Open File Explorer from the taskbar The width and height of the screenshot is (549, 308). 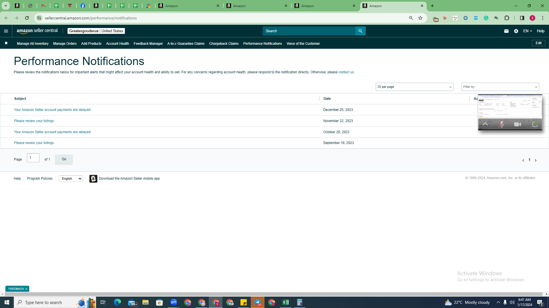pos(146,302)
